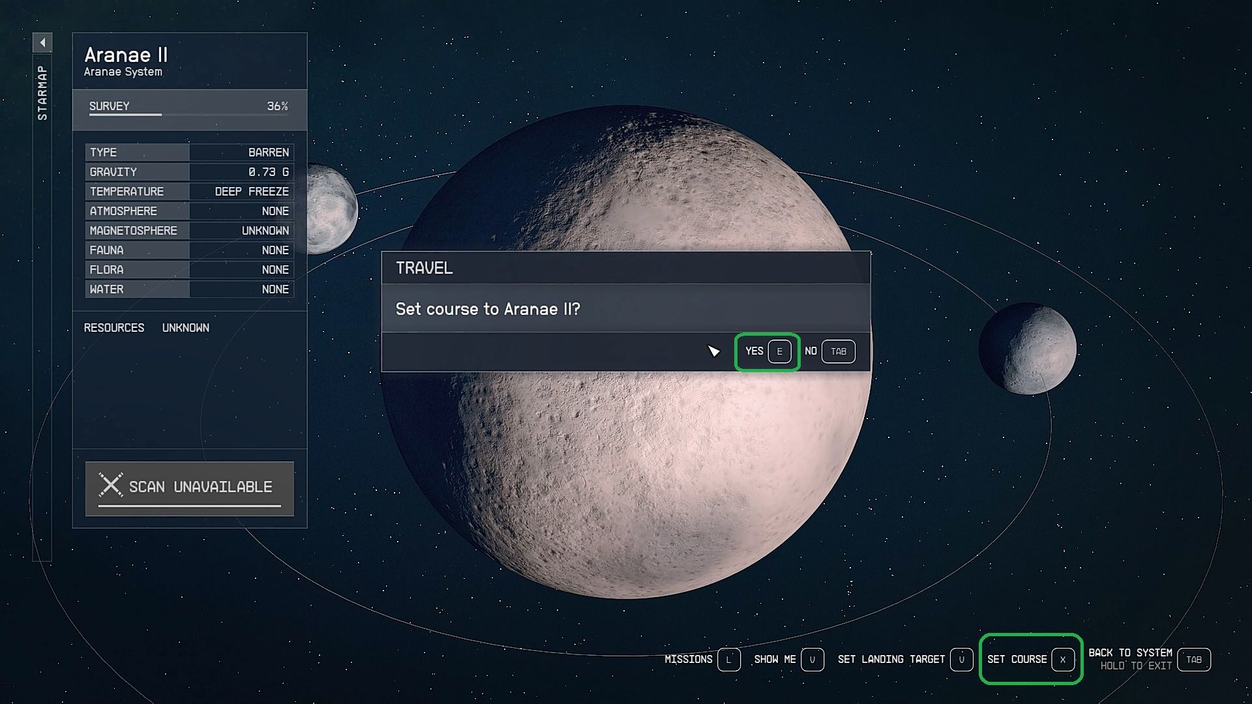Viewport: 1252px width, 704px height.
Task: Click the TAB key icon for Back to System
Action: pyautogui.click(x=1194, y=660)
